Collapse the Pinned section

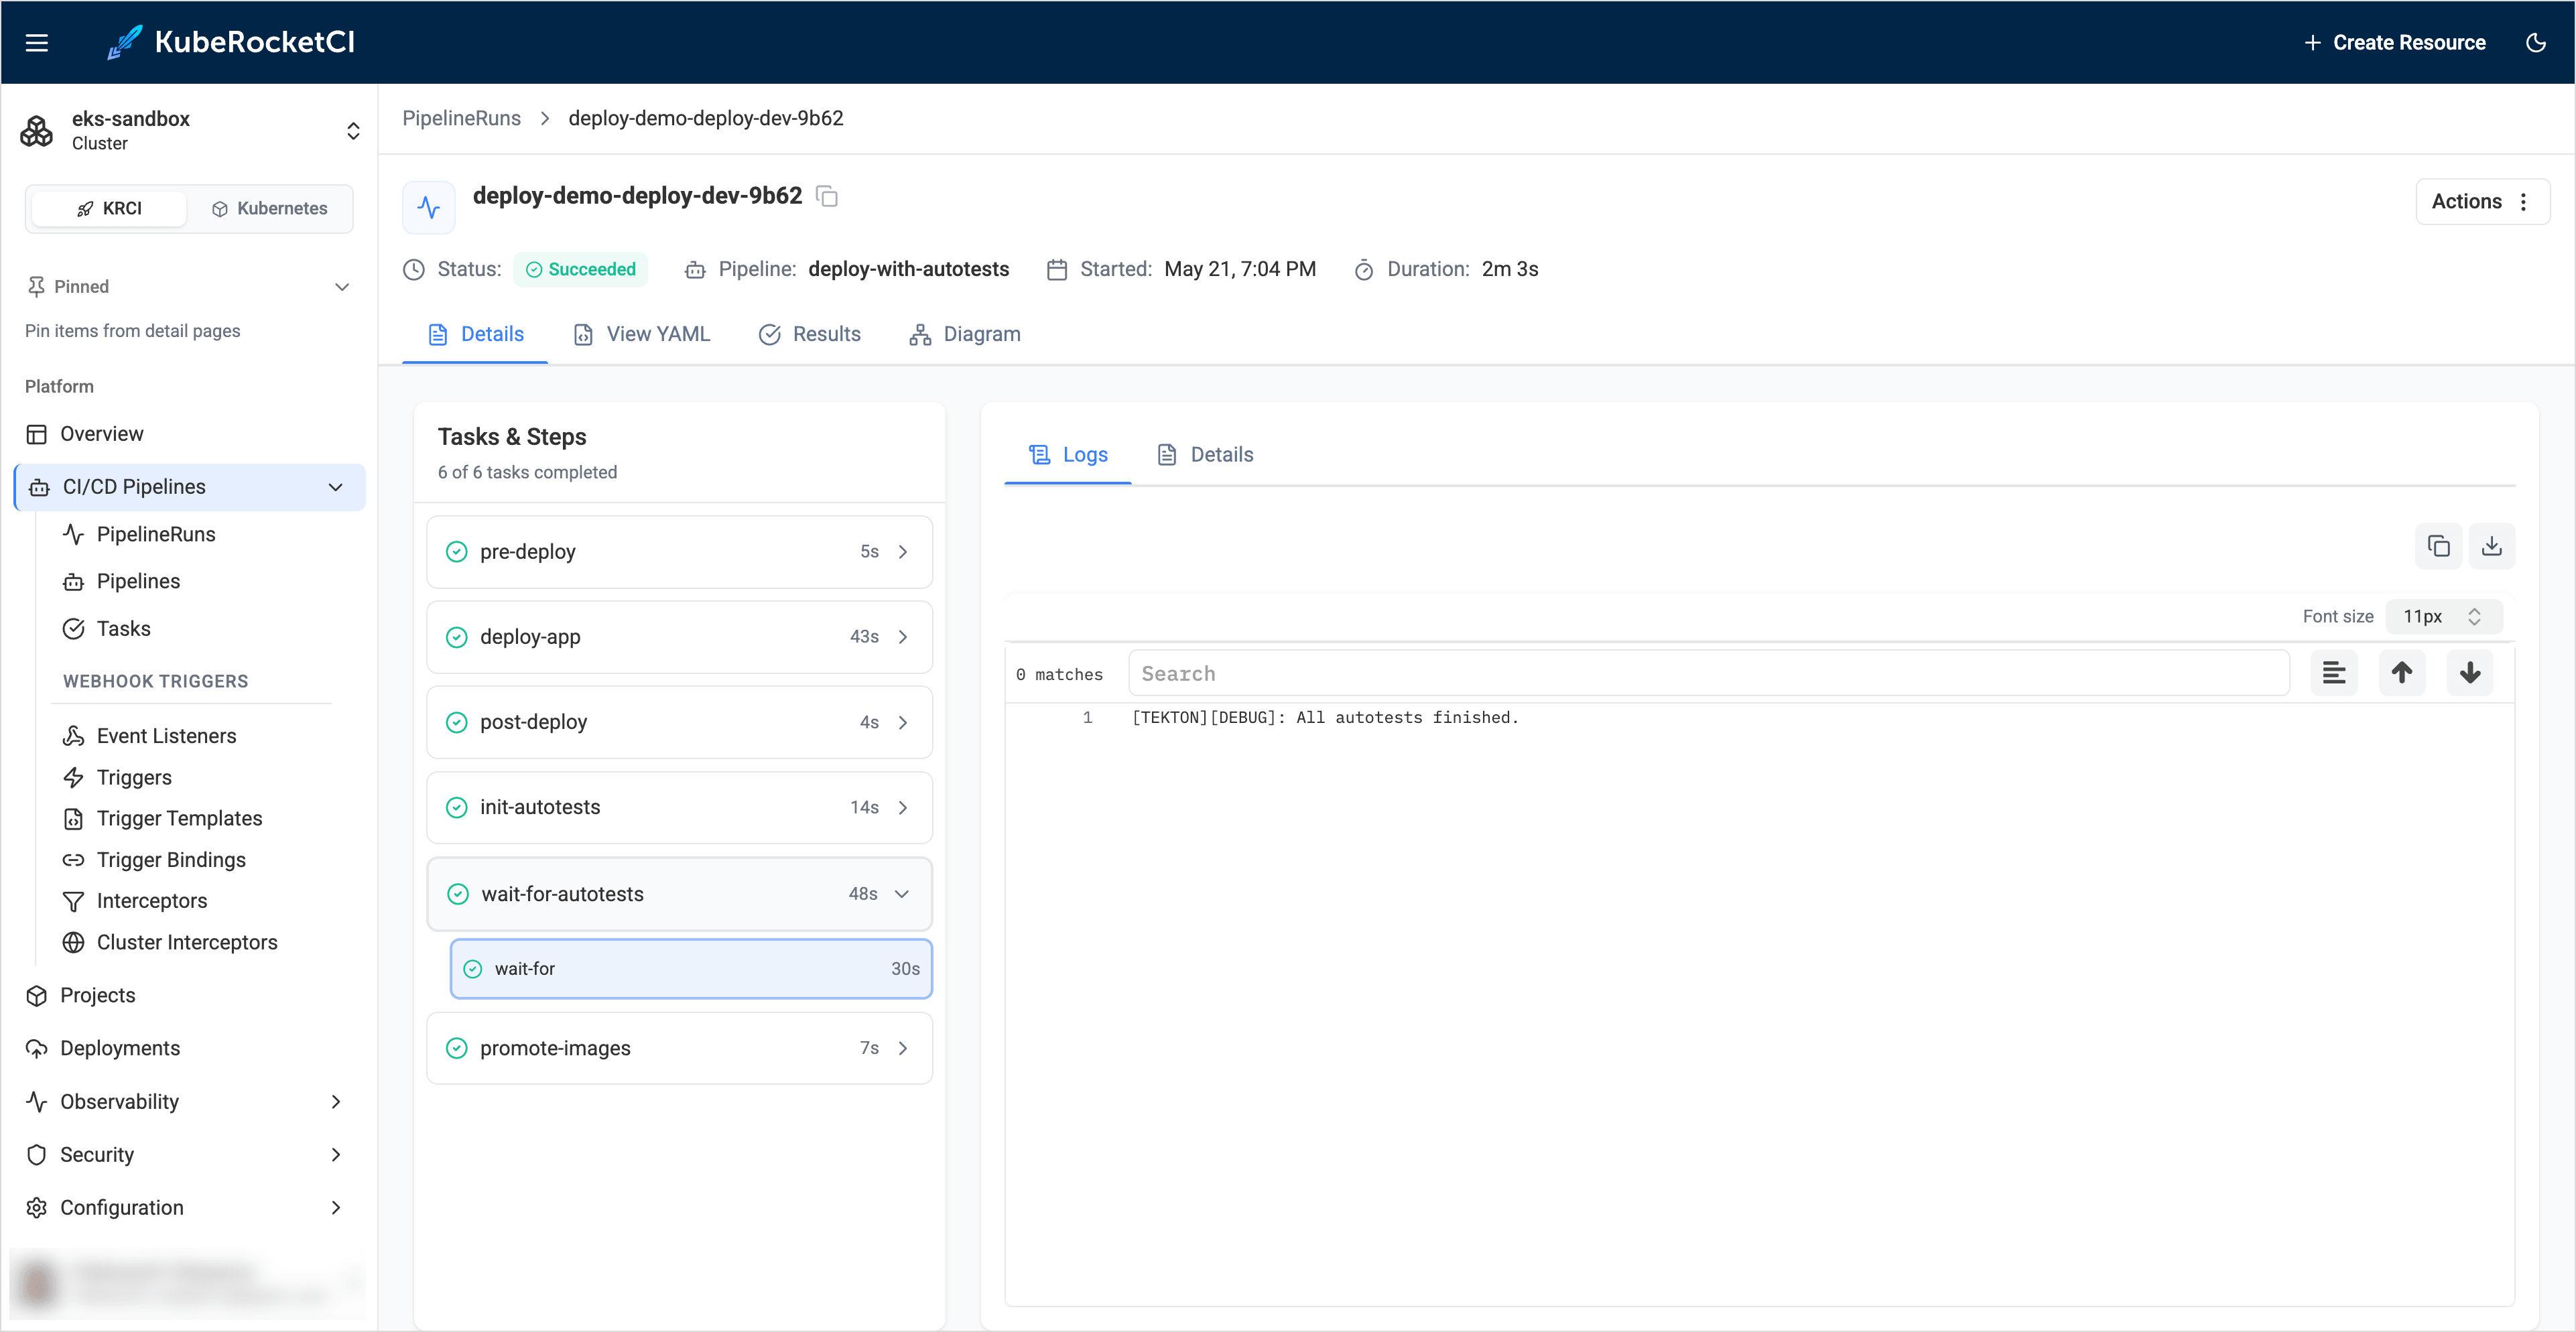pos(342,287)
